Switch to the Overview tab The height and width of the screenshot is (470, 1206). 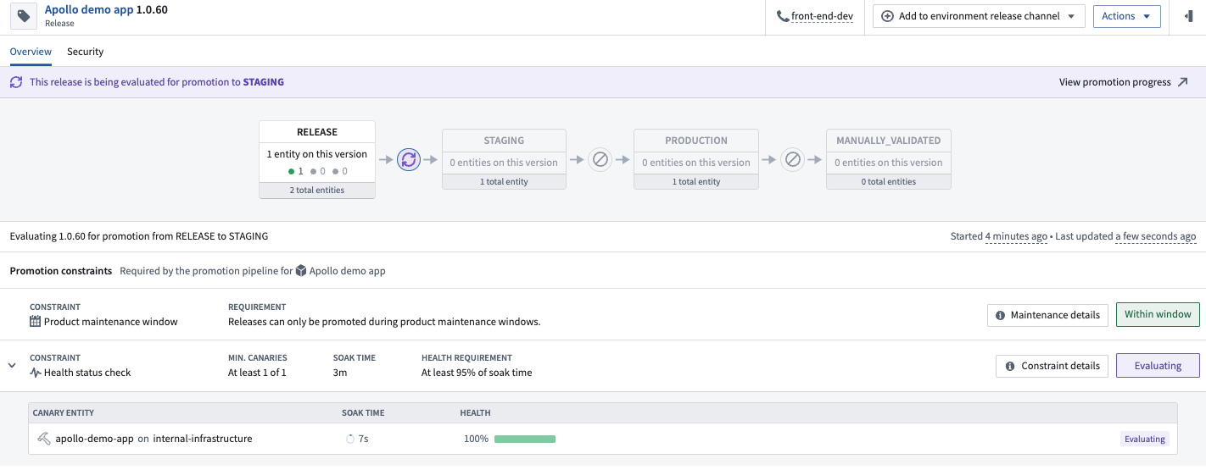[31, 52]
